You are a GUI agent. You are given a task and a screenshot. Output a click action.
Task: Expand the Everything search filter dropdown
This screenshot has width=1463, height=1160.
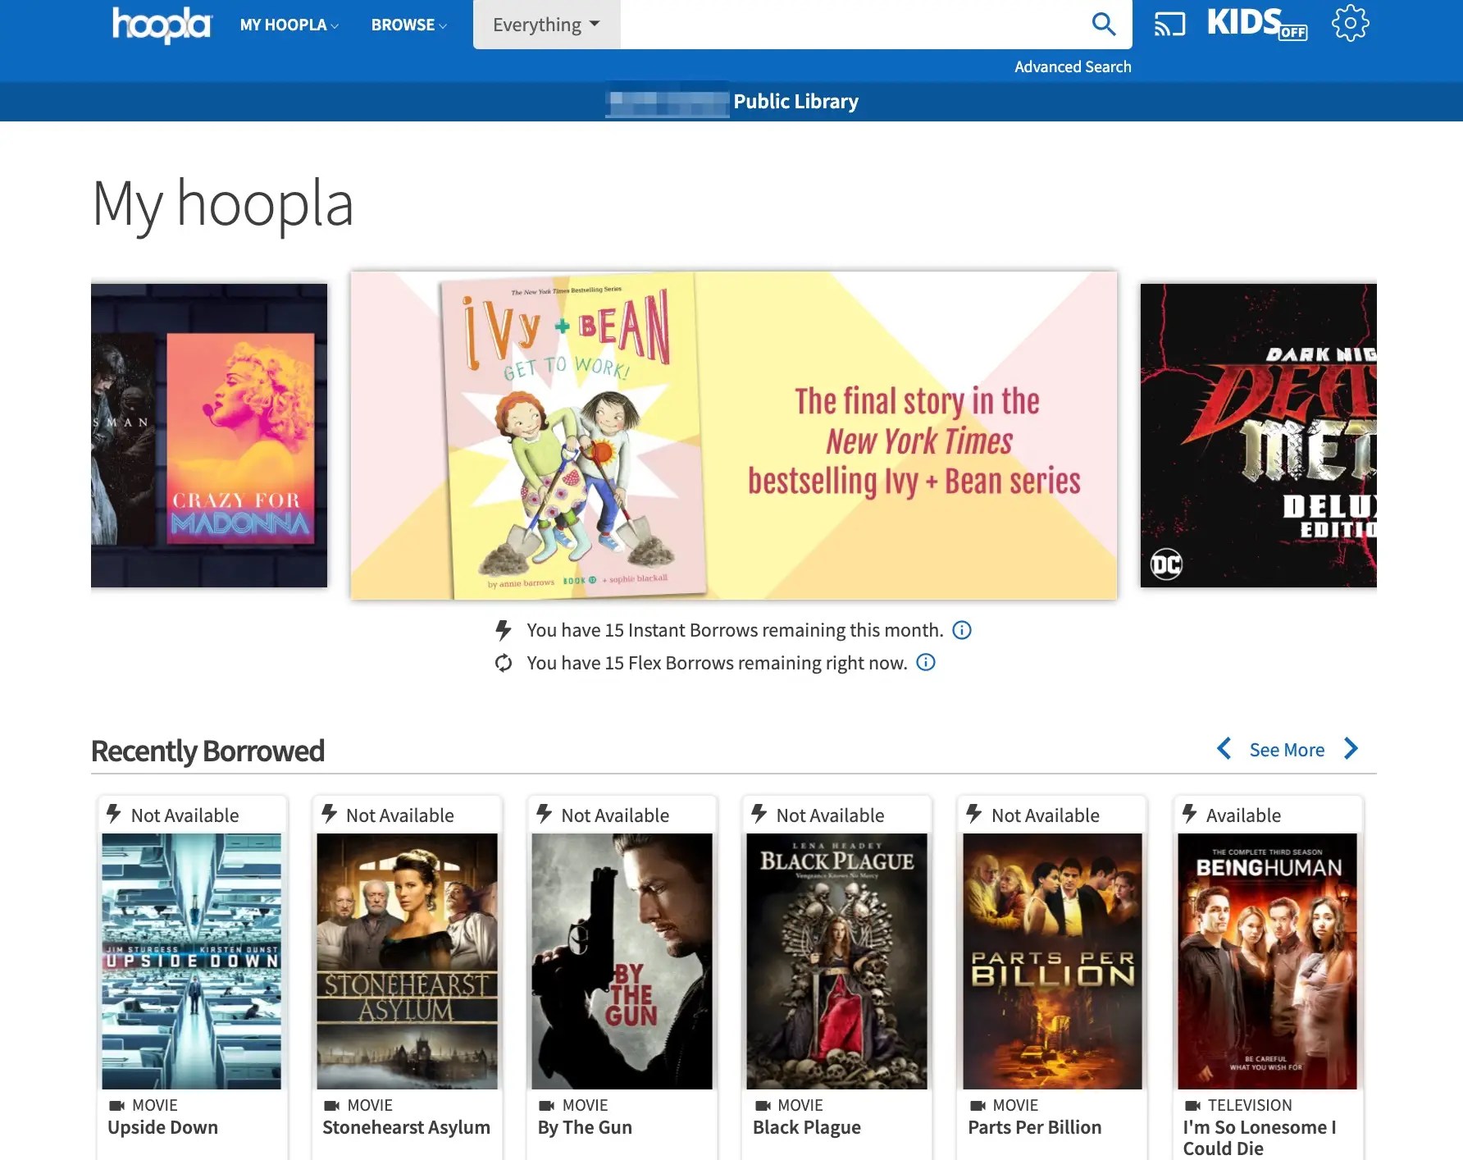[546, 25]
